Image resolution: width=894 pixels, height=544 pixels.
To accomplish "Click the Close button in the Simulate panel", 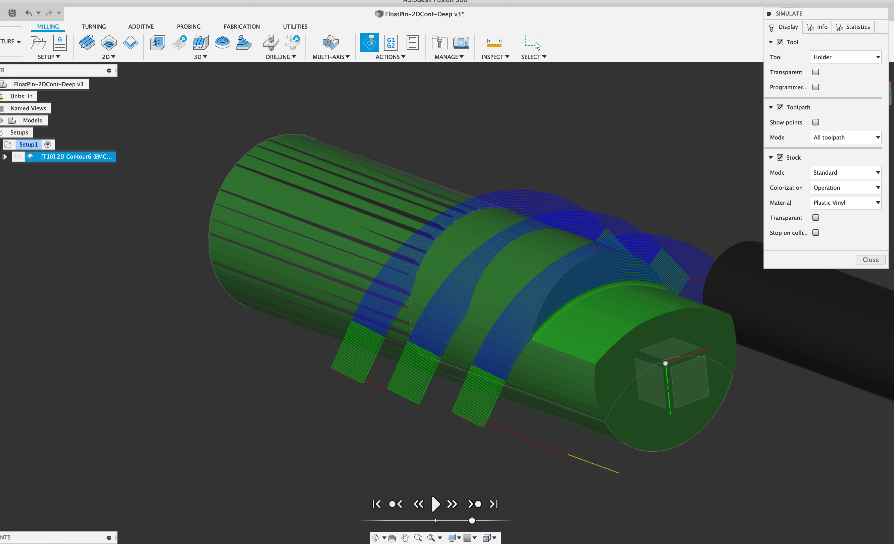I will [x=870, y=260].
